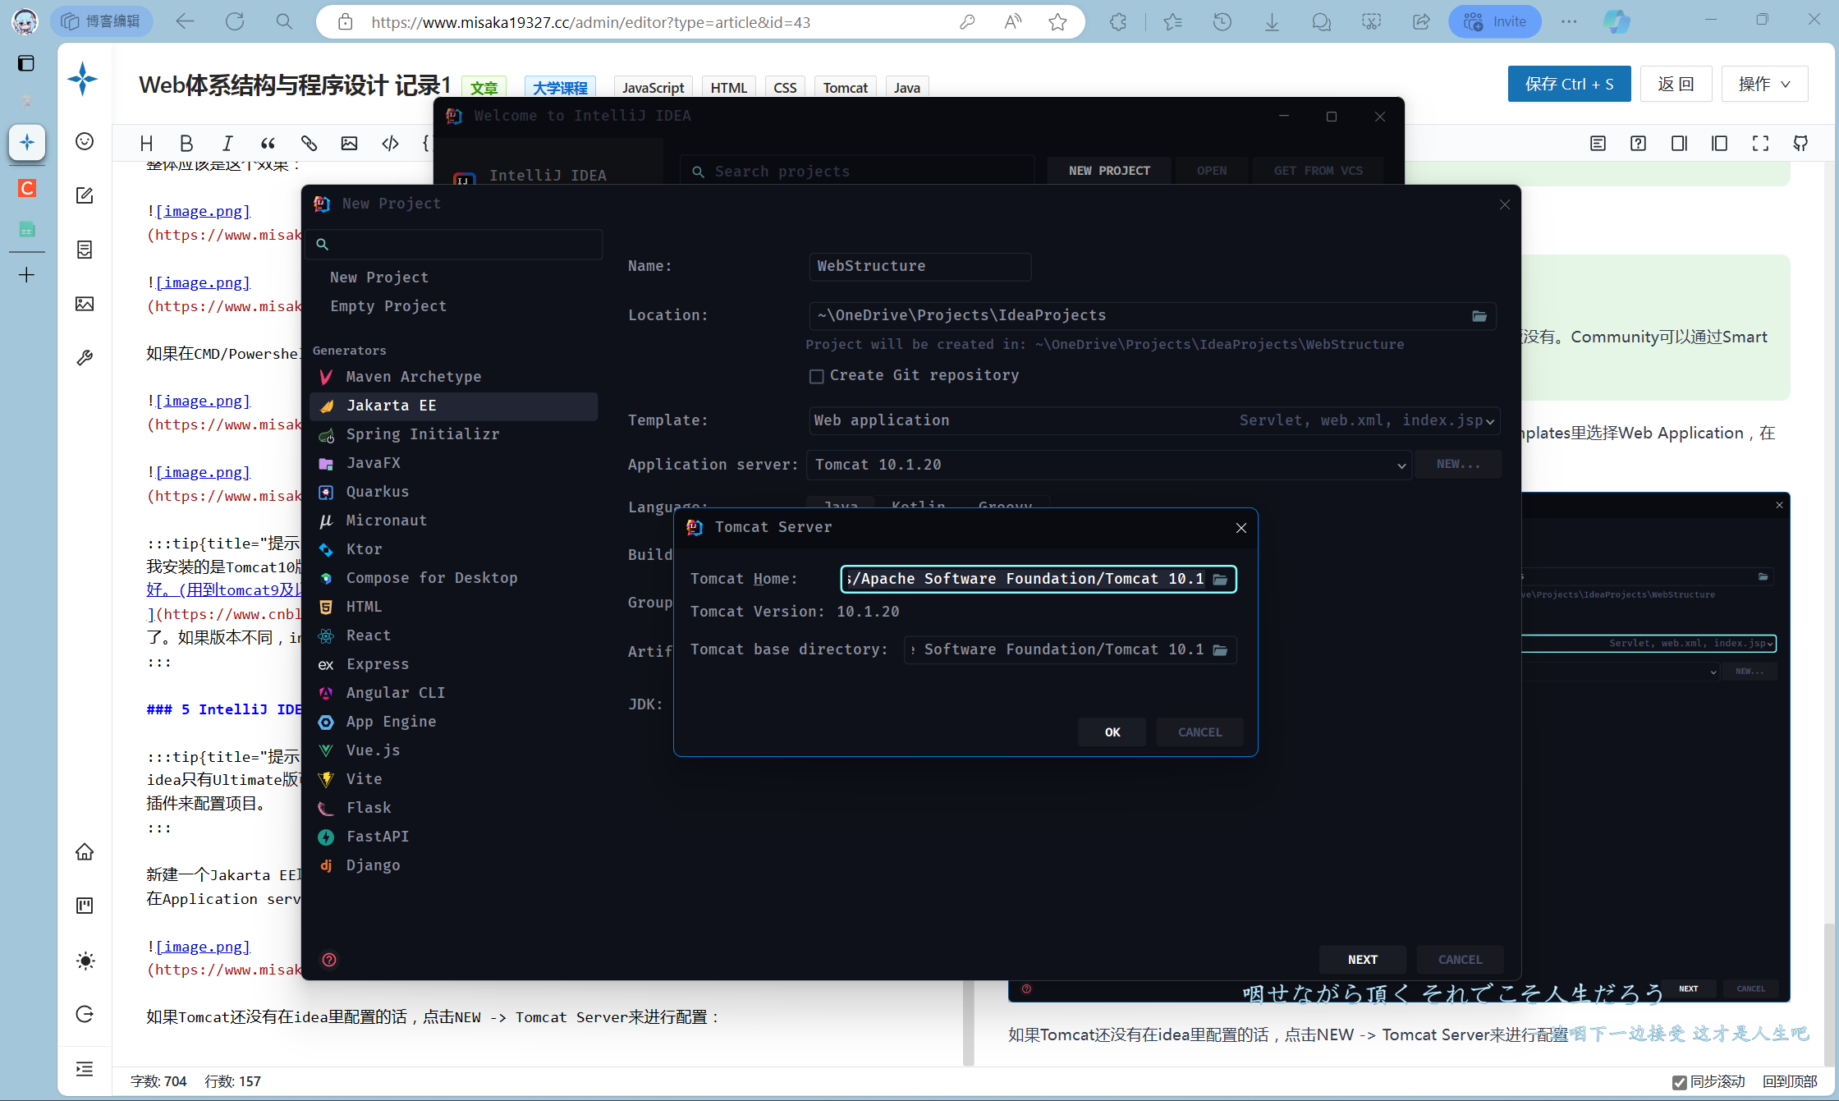The height and width of the screenshot is (1101, 1839).
Task: Browse for the project Location folder
Action: pos(1479,316)
